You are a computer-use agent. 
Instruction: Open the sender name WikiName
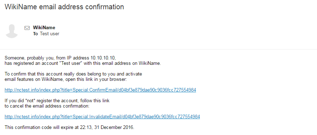point(44,28)
